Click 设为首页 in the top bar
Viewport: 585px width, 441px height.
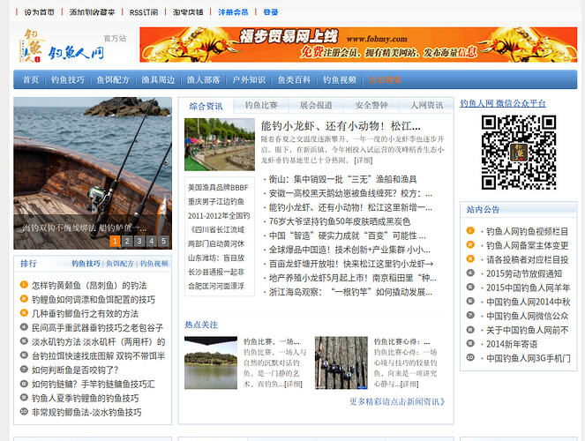39,12
